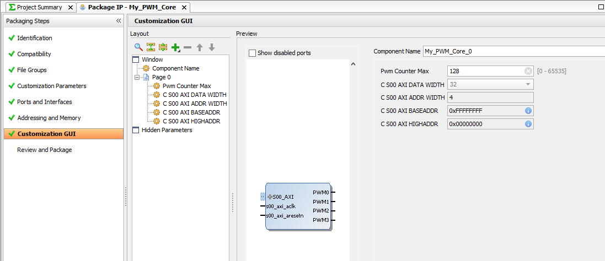605x261 pixels.
Task: Select C S00 AXI BASEADDR in tree
Action: coord(191,113)
